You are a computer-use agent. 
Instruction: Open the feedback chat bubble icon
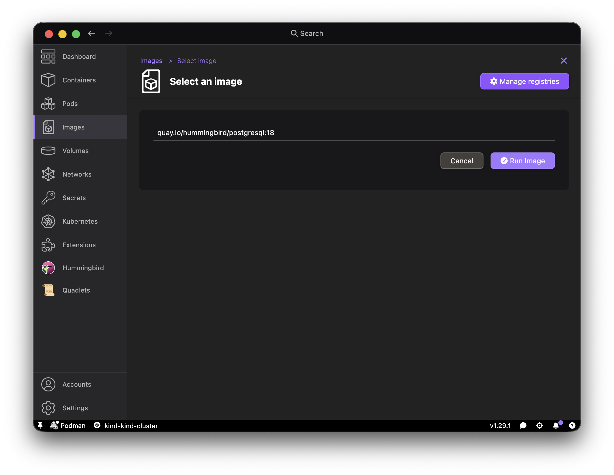pyautogui.click(x=523, y=426)
